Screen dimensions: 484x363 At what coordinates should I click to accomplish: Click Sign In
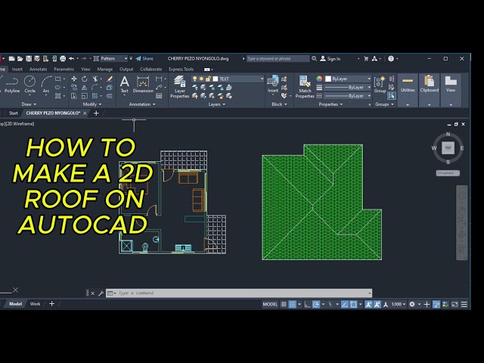pos(330,59)
